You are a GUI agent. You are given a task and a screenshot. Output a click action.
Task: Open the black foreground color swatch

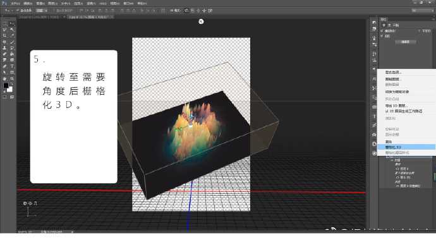(x=6, y=85)
